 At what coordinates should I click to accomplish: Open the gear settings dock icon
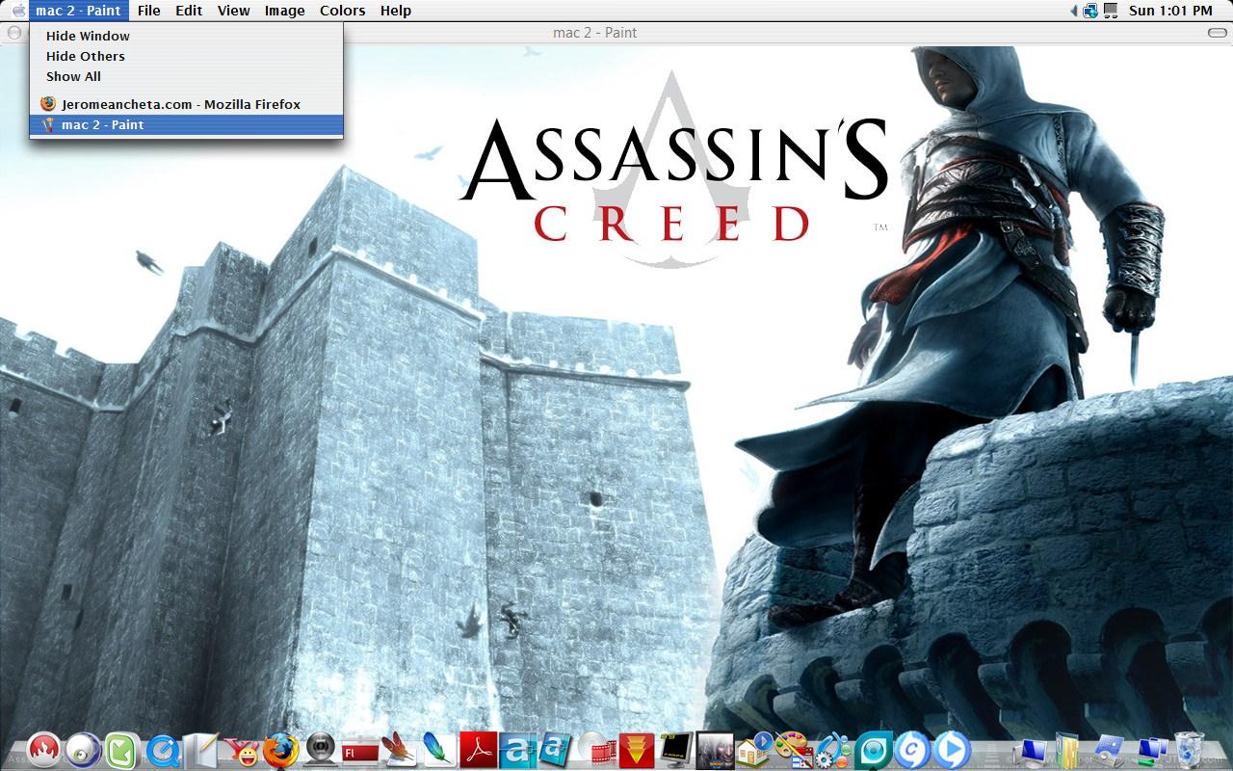pos(833,750)
